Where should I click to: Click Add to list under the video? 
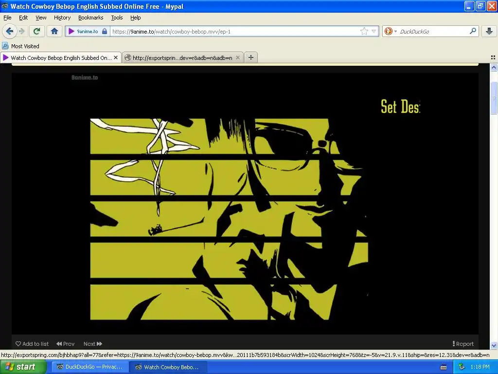coord(32,344)
